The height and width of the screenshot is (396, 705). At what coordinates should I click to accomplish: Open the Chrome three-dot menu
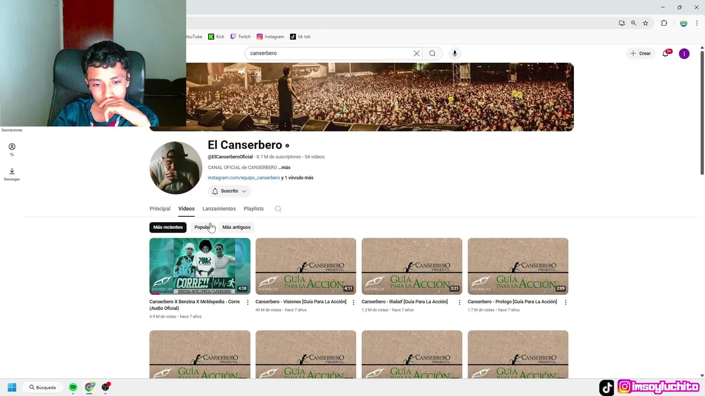(697, 23)
